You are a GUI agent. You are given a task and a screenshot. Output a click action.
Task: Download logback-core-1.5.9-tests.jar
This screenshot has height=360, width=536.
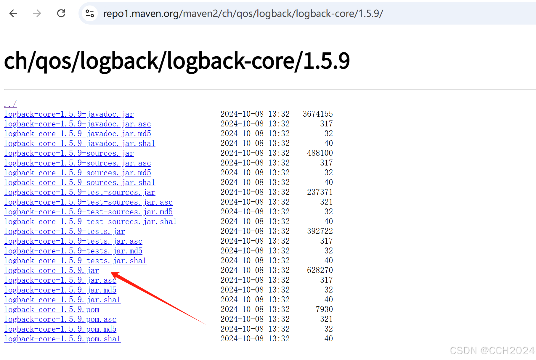click(x=64, y=231)
